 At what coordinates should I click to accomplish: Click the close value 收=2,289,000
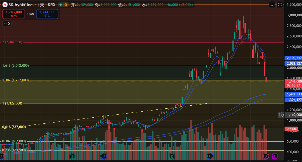152,5
